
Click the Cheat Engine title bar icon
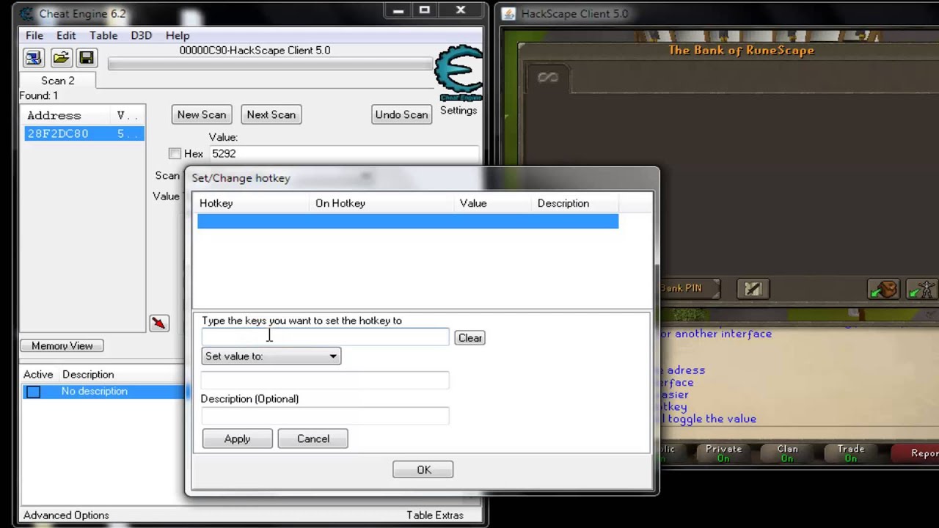pos(26,13)
